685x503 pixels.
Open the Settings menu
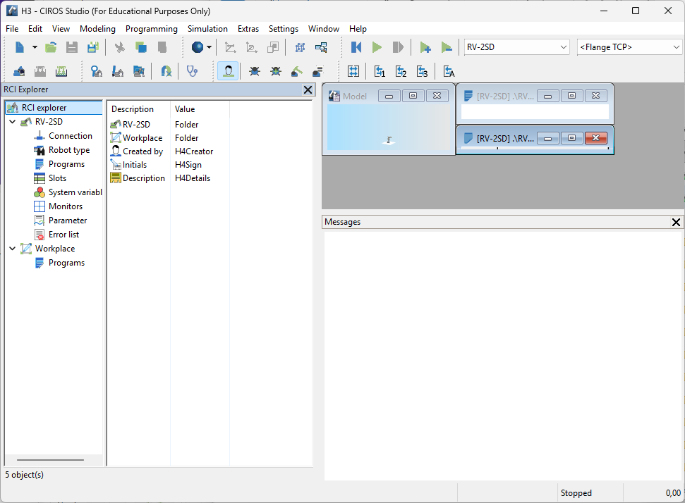(284, 29)
